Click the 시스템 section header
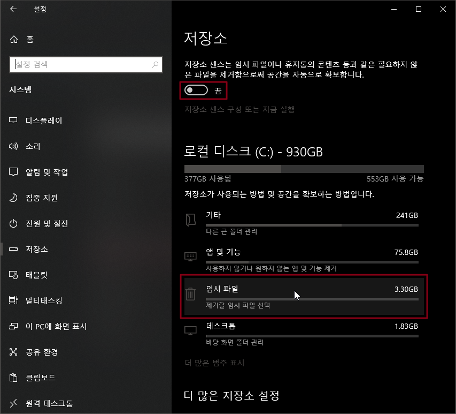456x414 pixels. (20, 90)
